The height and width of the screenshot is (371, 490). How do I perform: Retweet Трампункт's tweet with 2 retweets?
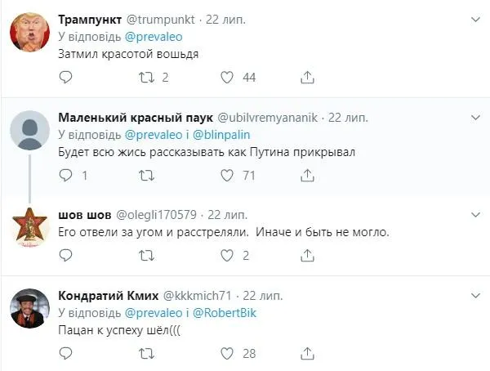pos(148,78)
